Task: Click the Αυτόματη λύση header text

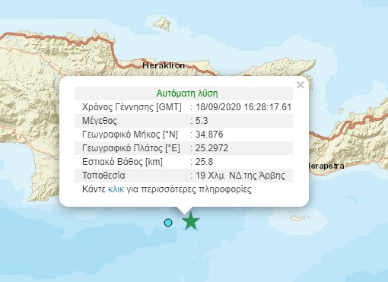Action: [187, 93]
